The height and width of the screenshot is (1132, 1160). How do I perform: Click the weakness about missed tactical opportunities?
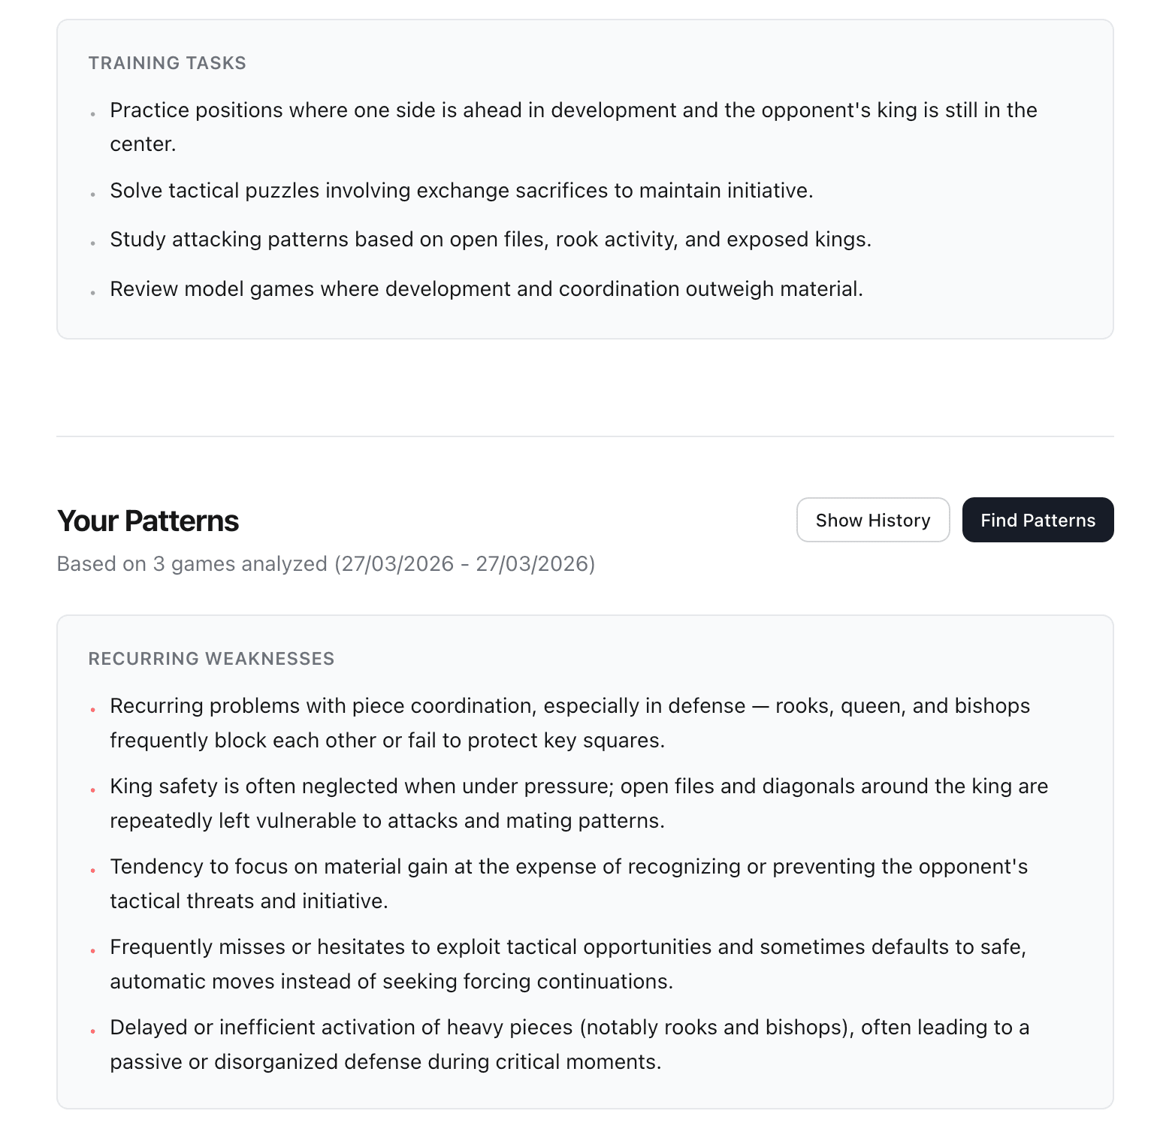(566, 964)
